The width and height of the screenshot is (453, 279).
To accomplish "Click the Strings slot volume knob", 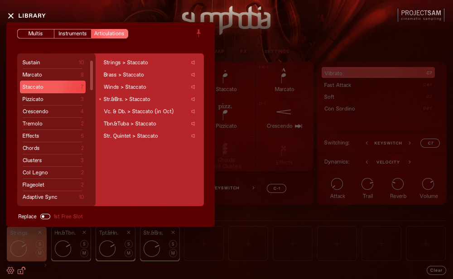I will pyautogui.click(x=19, y=249).
